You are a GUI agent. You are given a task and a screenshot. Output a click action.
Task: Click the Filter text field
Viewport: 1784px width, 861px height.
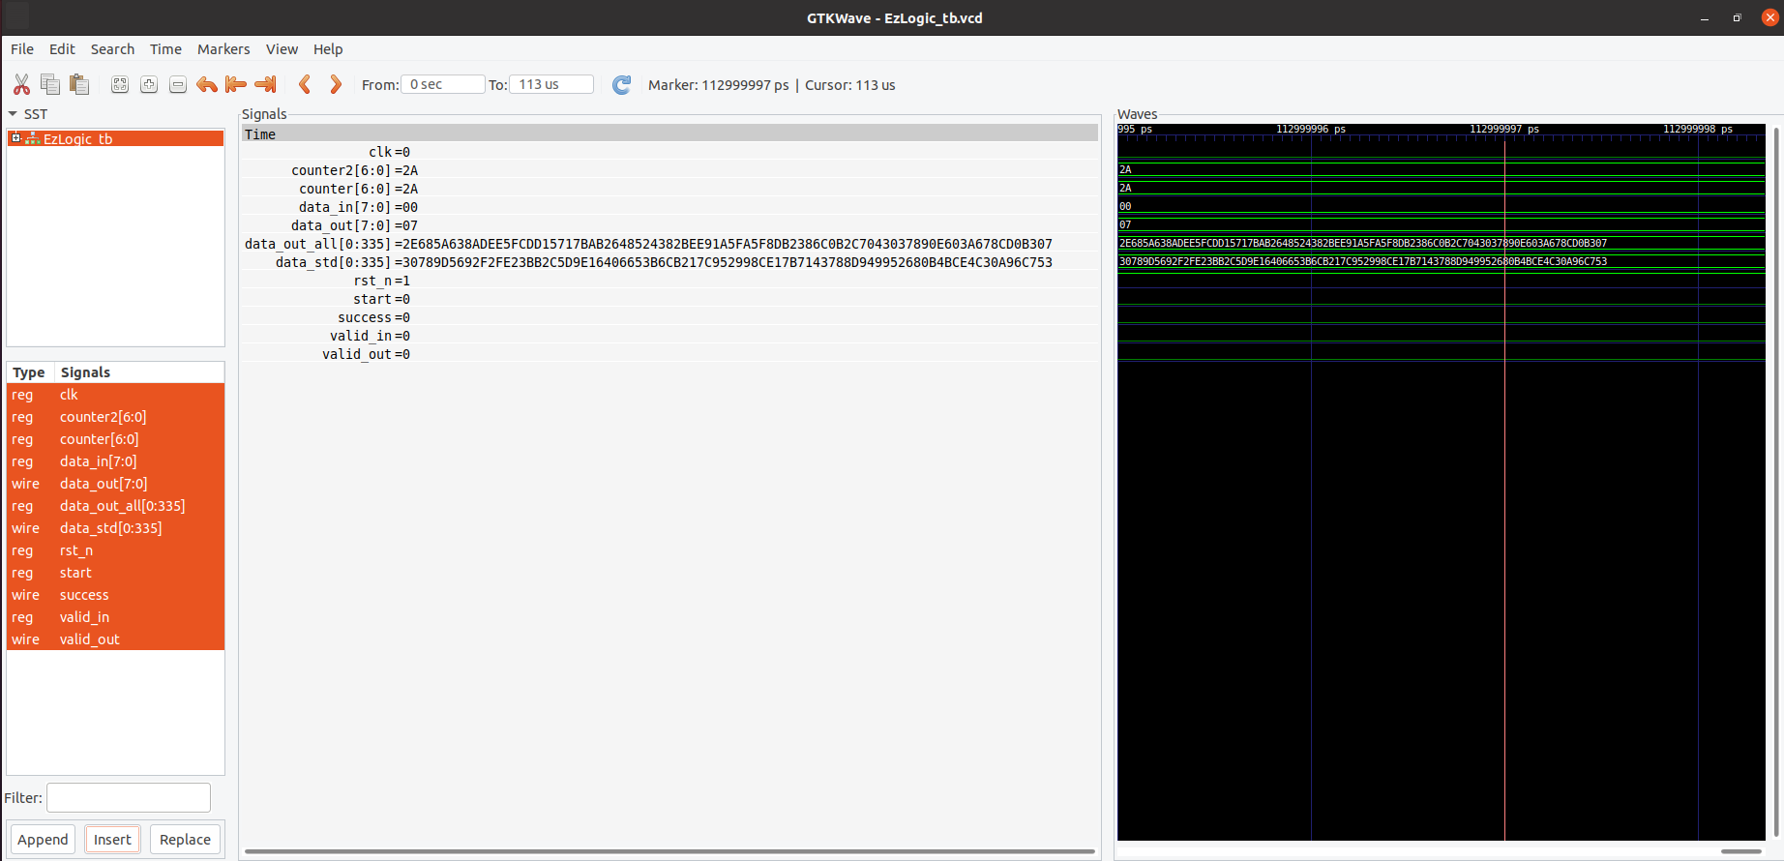(129, 798)
